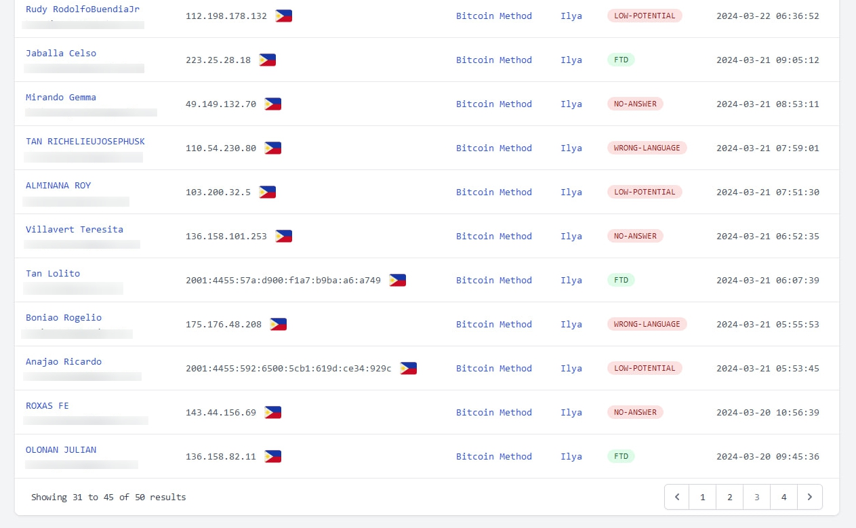
Task: Click the FTD badge for Jaballa Celso
Action: coord(621,60)
